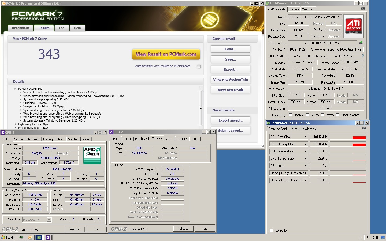Screen dimensions: 386x241
Task: Click the Load... result button
Action: coord(231,49)
